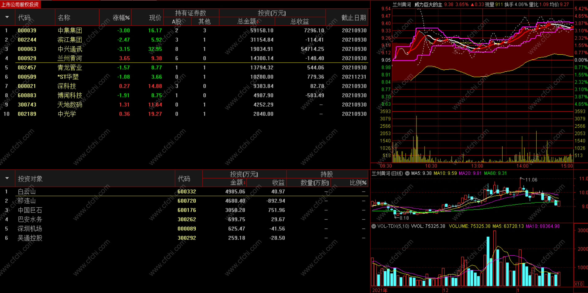
Task: Select the 青龙管业 row
Action: tap(185, 67)
